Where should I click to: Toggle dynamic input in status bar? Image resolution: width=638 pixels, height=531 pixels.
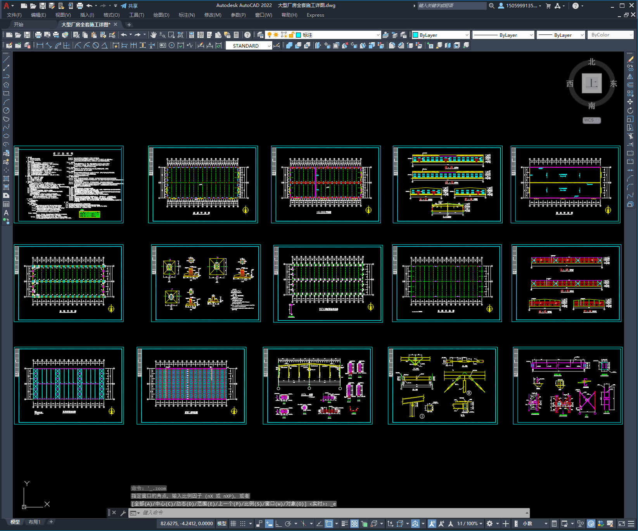click(269, 524)
